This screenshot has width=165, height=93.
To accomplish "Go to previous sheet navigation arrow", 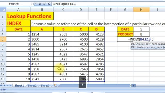I will [x=4, y=86].
